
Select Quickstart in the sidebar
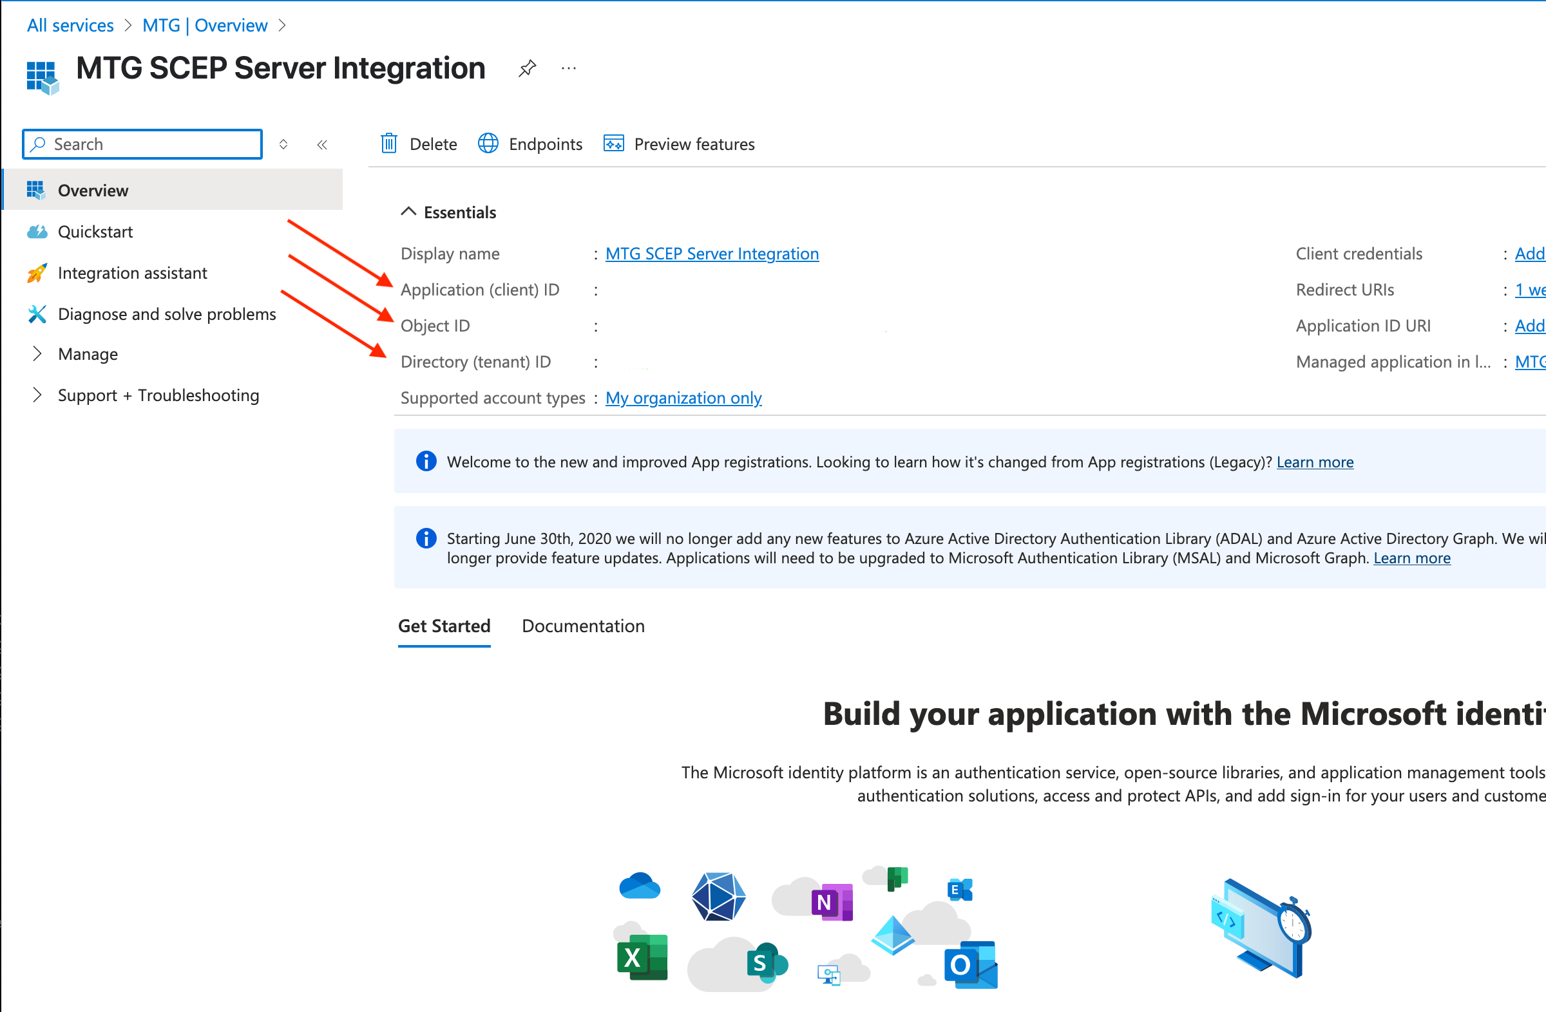click(x=96, y=231)
